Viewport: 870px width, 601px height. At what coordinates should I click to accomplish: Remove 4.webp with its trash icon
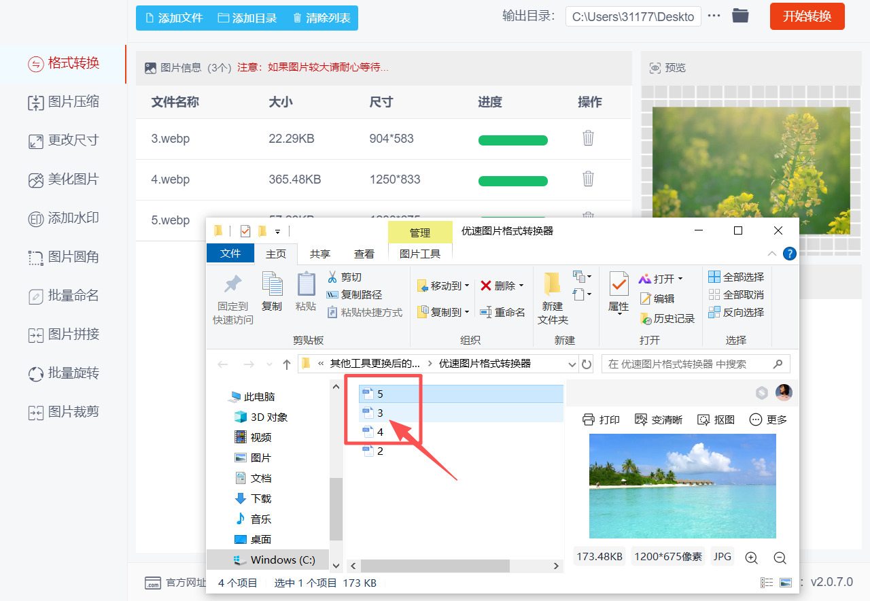(588, 179)
